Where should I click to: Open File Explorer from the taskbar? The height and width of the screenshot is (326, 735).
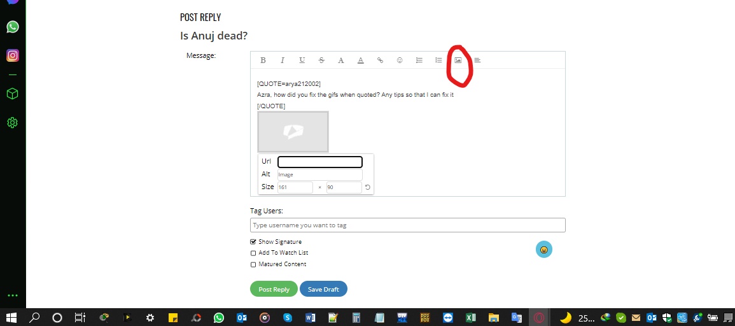pos(494,318)
